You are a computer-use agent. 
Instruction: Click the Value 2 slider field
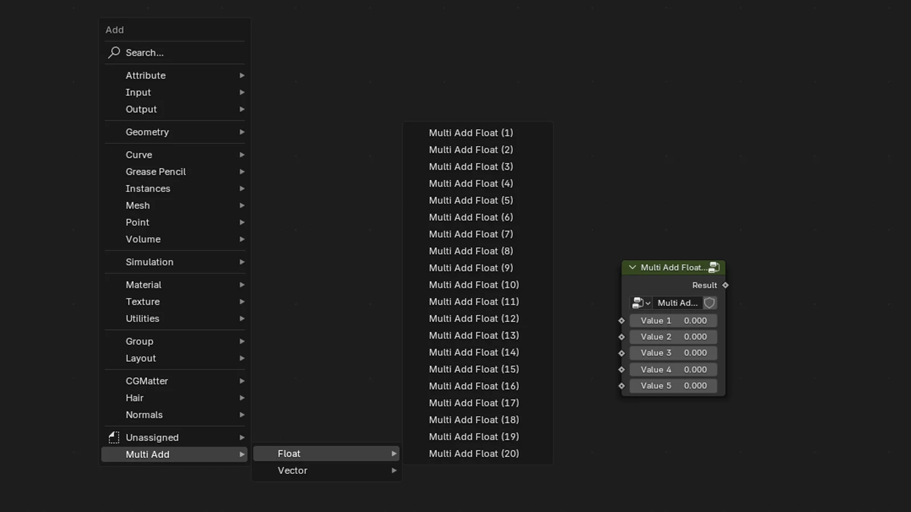coord(673,336)
